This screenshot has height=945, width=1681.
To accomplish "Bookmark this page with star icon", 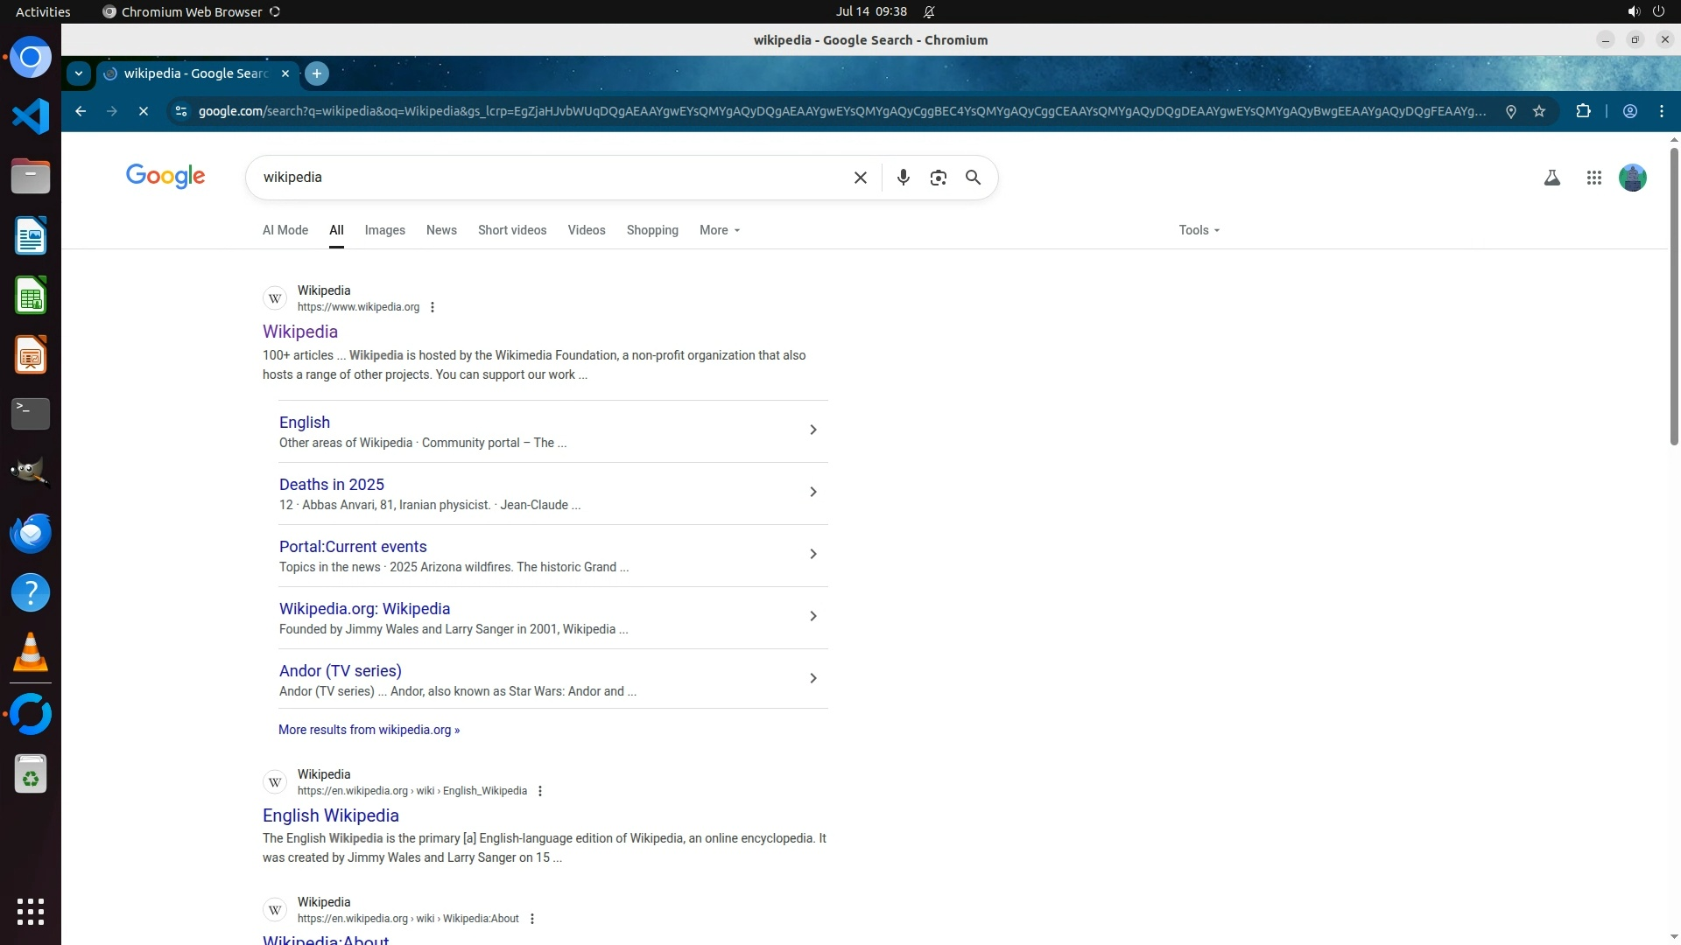I will pos(1539,111).
